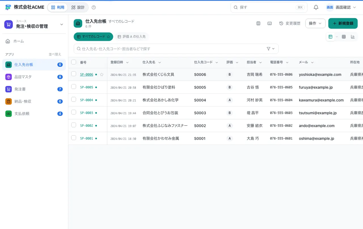
Task: Click the keyboard shortcuts icon
Action: pos(270,23)
